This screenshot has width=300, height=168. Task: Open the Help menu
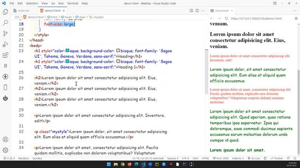[84, 3]
